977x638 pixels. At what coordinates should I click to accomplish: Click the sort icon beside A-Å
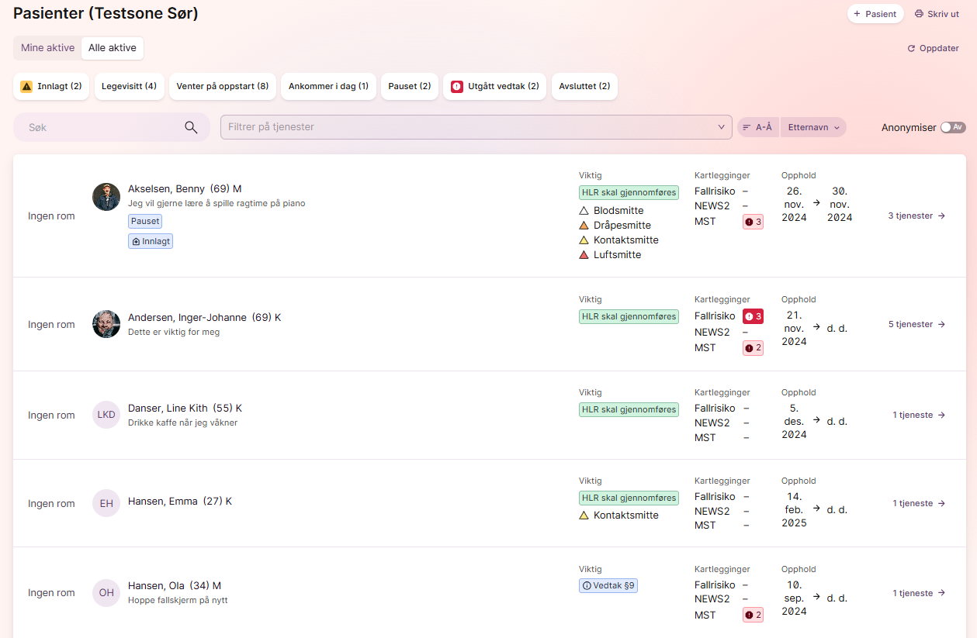(x=747, y=127)
